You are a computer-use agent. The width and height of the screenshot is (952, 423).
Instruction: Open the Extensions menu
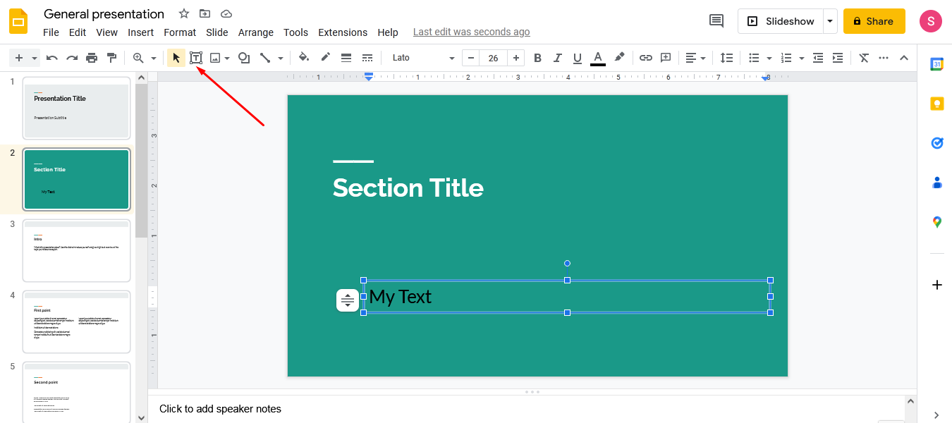pyautogui.click(x=343, y=32)
